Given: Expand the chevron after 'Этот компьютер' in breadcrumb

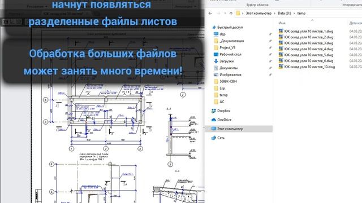Looking at the screenshot, I should [274, 14].
